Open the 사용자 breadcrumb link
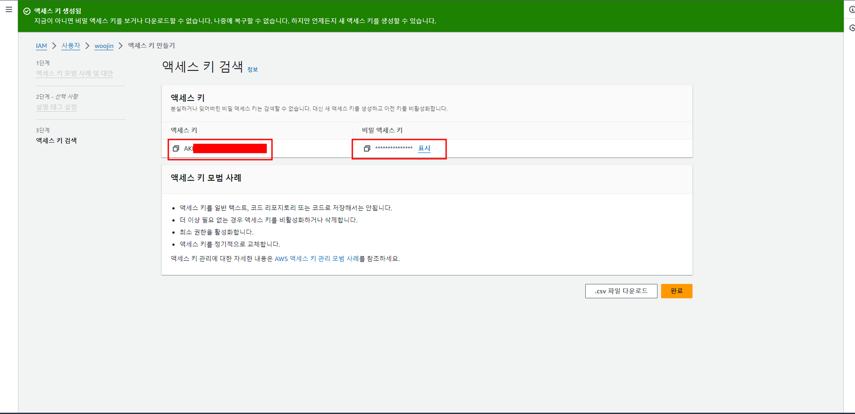Image resolution: width=855 pixels, height=414 pixels. click(70, 46)
